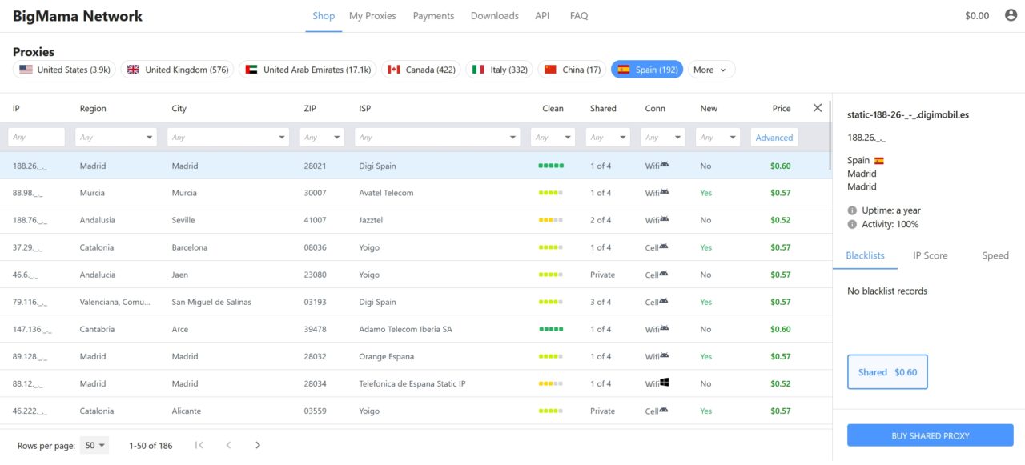Open the City filter dropdown
This screenshot has height=465, width=1025.
click(228, 137)
